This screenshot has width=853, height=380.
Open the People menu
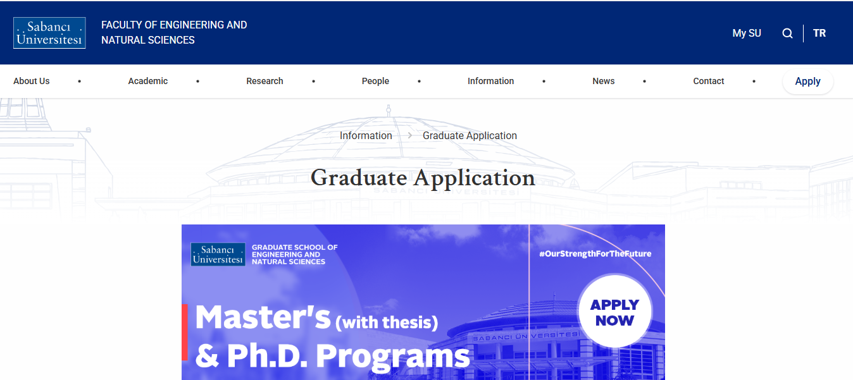375,81
